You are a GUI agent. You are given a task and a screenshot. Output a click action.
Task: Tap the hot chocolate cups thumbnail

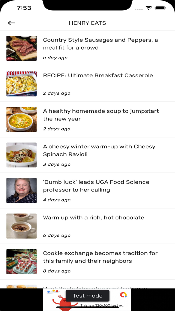21,226
